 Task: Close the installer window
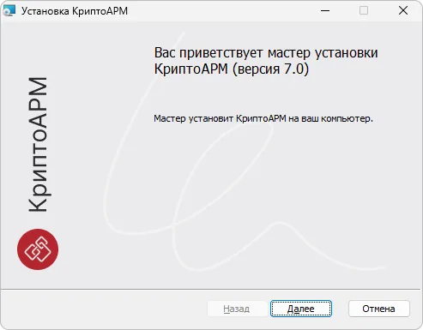pyautogui.click(x=403, y=11)
